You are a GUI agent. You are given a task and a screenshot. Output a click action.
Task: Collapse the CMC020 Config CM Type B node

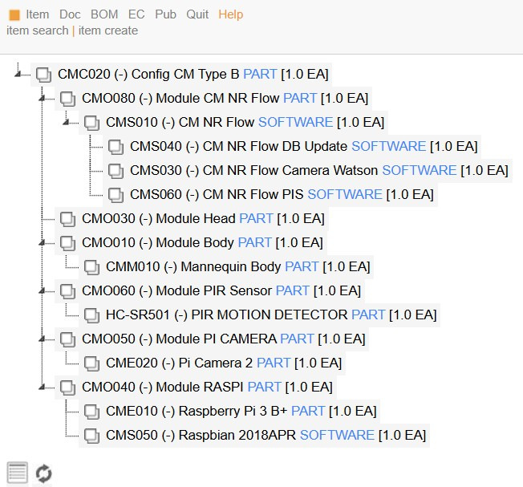click(x=18, y=74)
